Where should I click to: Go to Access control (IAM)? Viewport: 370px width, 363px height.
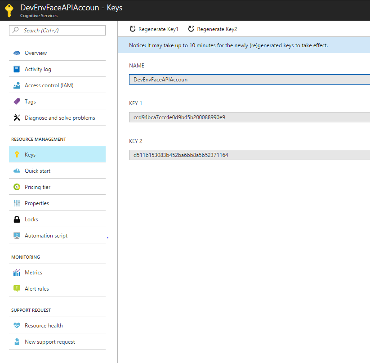pos(58,85)
